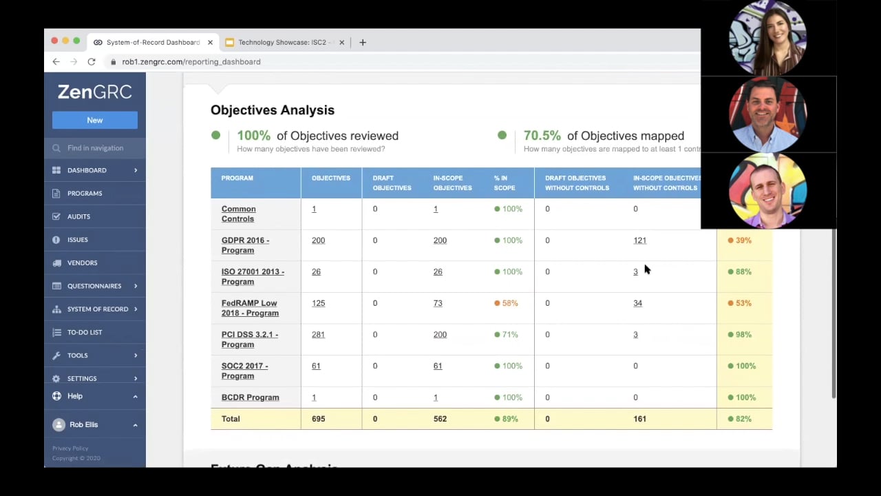Image resolution: width=881 pixels, height=496 pixels.
Task: Collapse the Help section arrow
Action: click(x=135, y=396)
